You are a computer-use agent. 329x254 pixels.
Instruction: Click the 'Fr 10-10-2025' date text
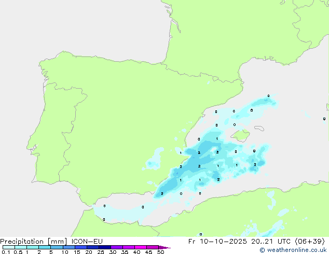[x=217, y=242]
